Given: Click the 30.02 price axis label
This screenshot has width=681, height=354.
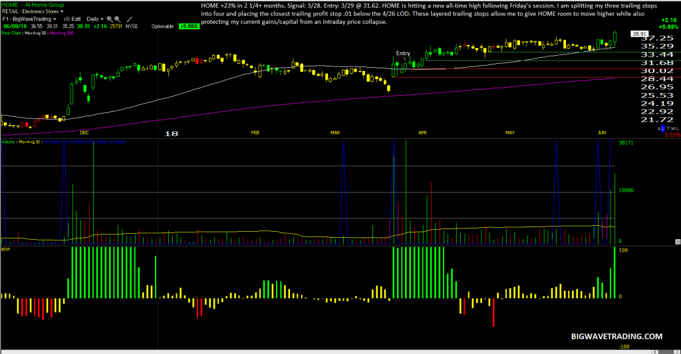Looking at the screenshot, I should coord(657,70).
